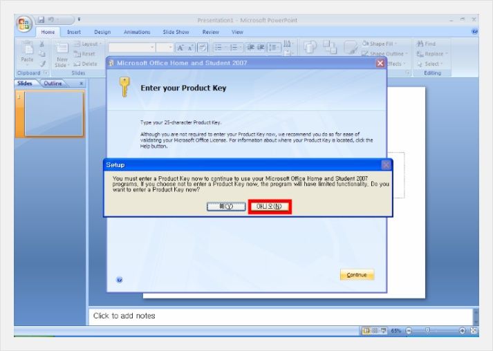
Task: Click the zoom out minus button
Action: click(x=409, y=330)
